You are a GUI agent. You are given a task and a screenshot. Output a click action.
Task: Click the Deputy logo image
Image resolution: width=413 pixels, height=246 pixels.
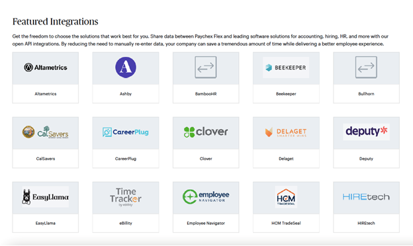366,132
